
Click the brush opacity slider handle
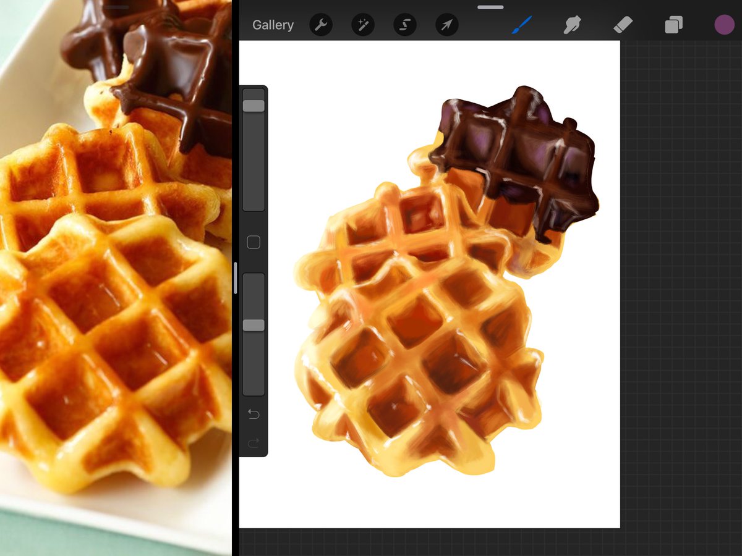pos(254,325)
